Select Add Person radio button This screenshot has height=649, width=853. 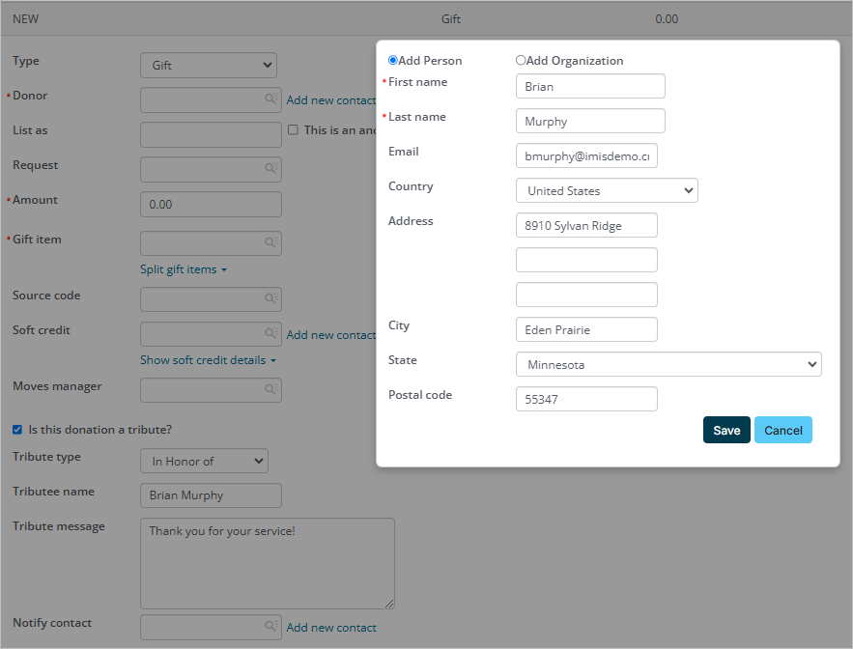[393, 61]
